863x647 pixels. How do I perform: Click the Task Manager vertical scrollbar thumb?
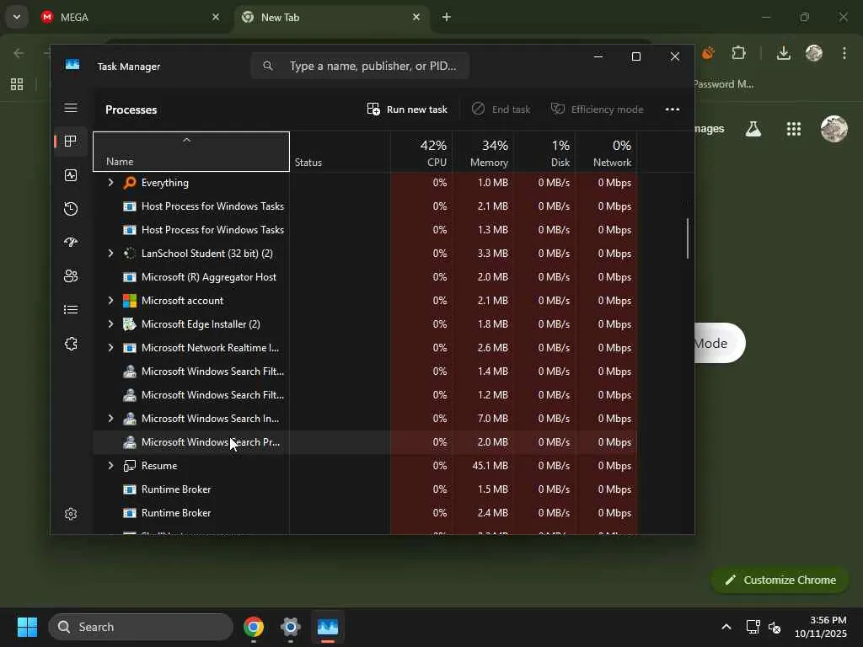pyautogui.click(x=688, y=238)
